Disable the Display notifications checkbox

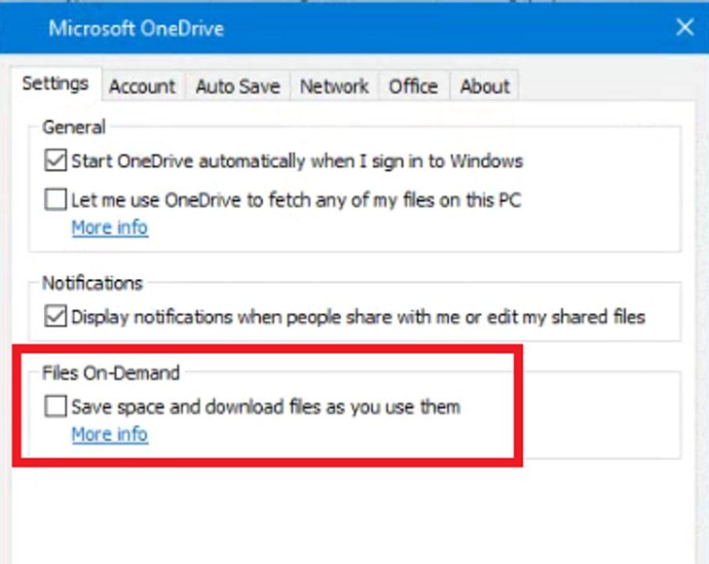pyautogui.click(x=56, y=316)
